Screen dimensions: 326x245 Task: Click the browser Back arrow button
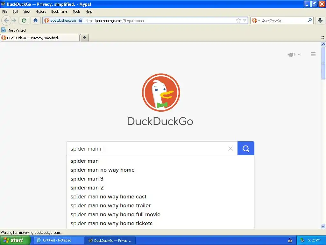6,20
